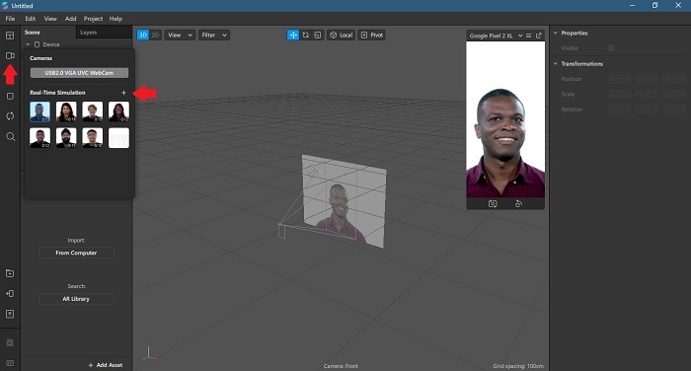Pop out the simulator into separate window

(539, 36)
